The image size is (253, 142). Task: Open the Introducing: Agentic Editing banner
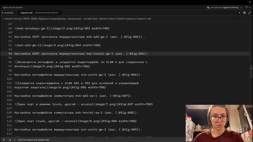(x=223, y=7)
